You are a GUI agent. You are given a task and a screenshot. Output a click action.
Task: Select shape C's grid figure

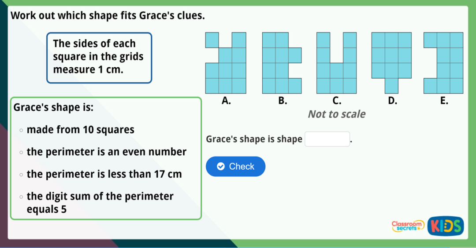pyautogui.click(x=336, y=63)
